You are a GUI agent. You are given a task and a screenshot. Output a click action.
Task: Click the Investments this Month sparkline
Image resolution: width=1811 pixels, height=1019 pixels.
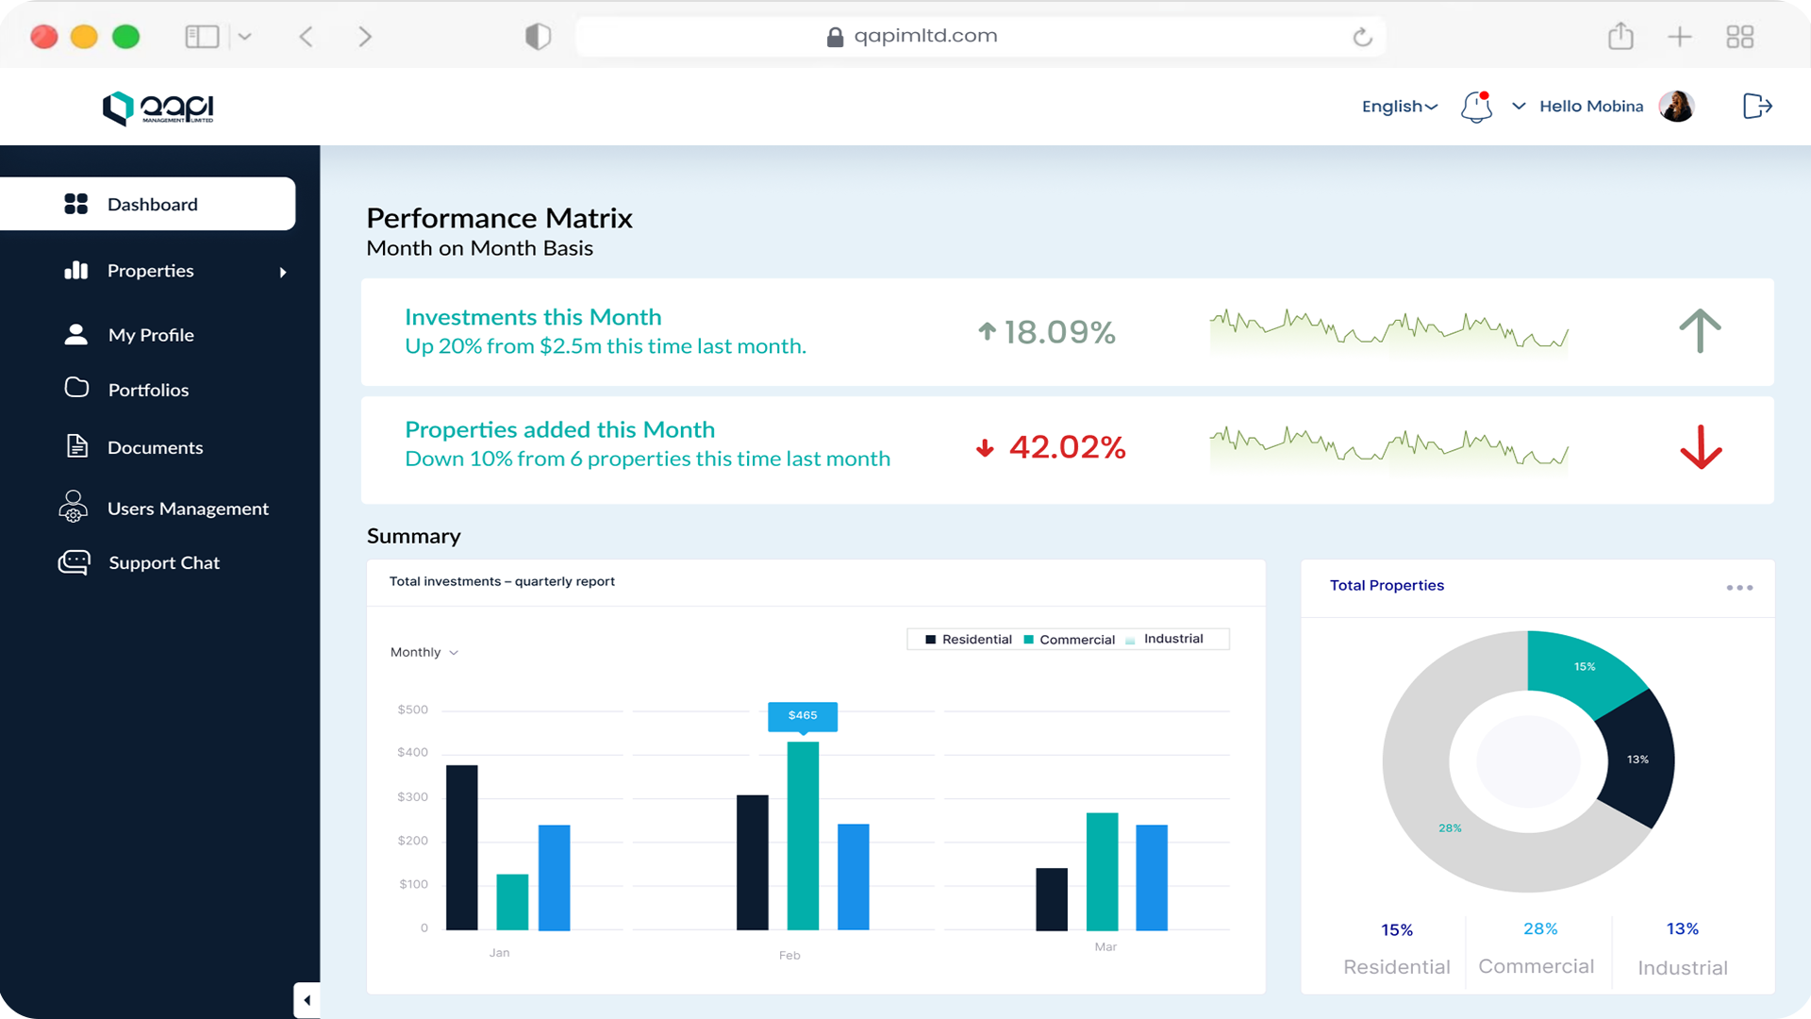(x=1388, y=331)
